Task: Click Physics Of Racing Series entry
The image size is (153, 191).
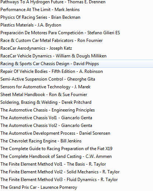Action: [x=40, y=17]
